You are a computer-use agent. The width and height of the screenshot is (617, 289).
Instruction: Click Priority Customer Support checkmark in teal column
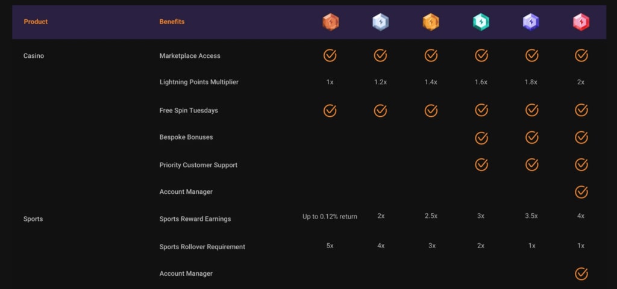[481, 164]
